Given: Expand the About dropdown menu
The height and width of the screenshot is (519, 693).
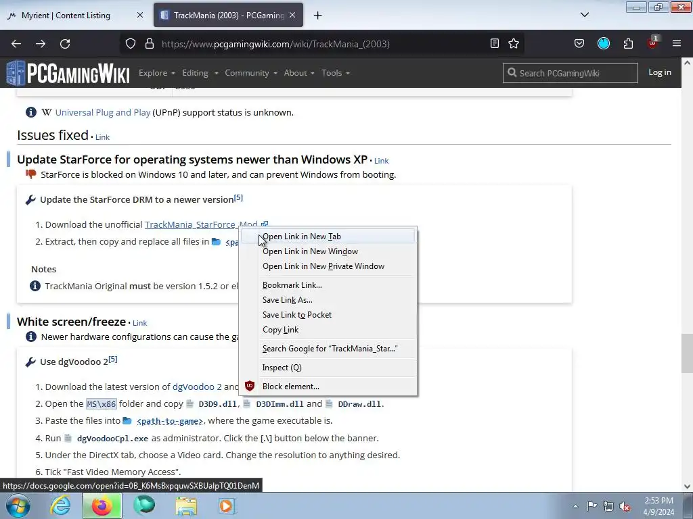Looking at the screenshot, I should (x=299, y=73).
